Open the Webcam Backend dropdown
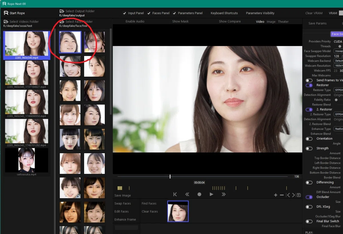 338,61
